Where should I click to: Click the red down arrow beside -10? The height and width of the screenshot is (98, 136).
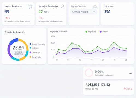(43, 18)
